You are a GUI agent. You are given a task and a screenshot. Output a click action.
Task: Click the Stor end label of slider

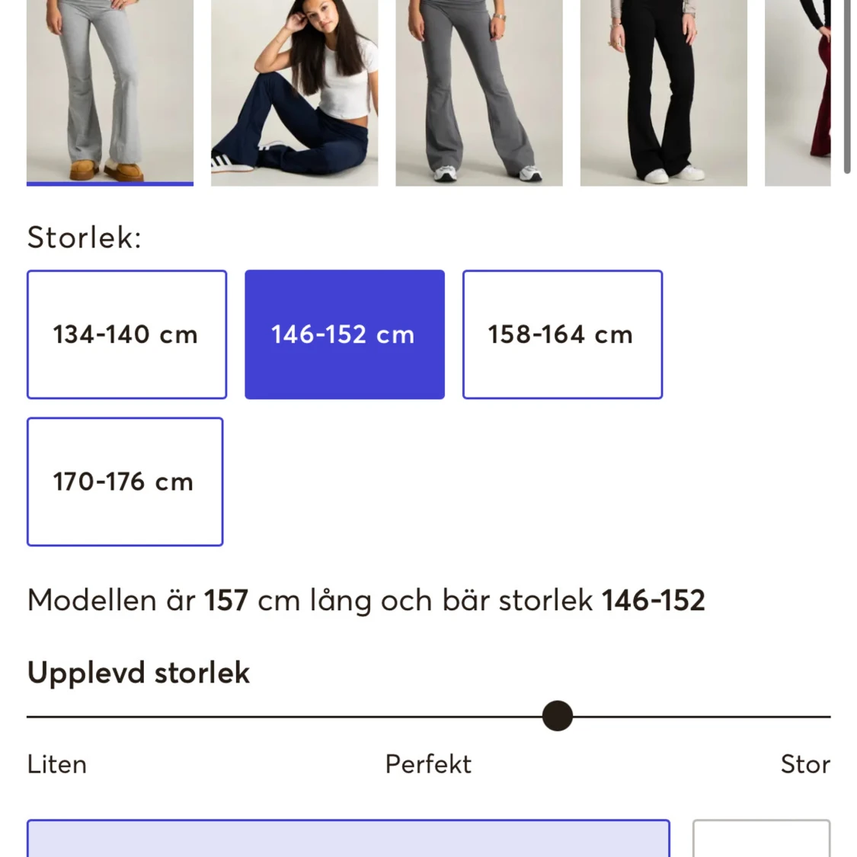[x=806, y=764]
